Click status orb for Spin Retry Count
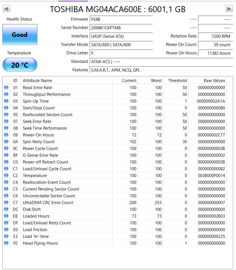The height and width of the screenshot is (270, 236). coord(6,141)
